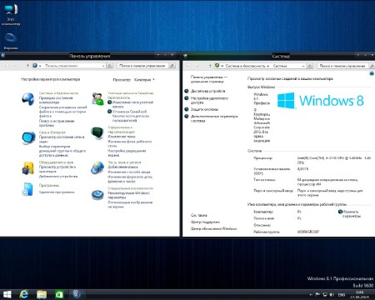Open 'Настройка удаленного доступа' link

(x=209, y=100)
